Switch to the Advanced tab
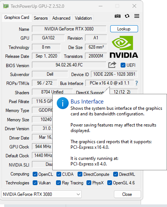The width and height of the screenshot is (167, 207). pos(61,18)
